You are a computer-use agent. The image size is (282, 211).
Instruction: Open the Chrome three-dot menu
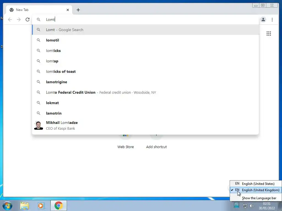[x=272, y=20]
